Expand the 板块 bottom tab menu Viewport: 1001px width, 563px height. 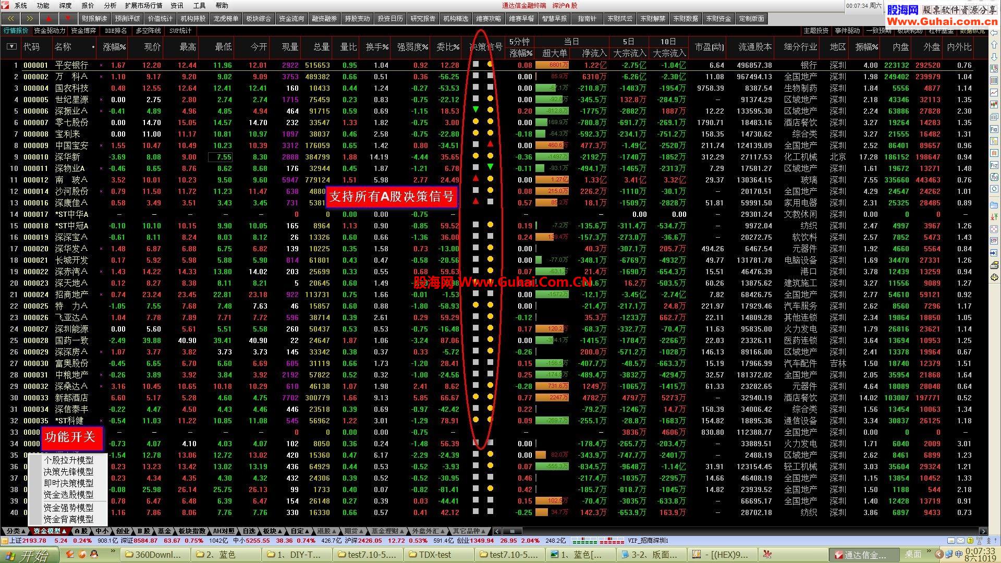[x=273, y=531]
